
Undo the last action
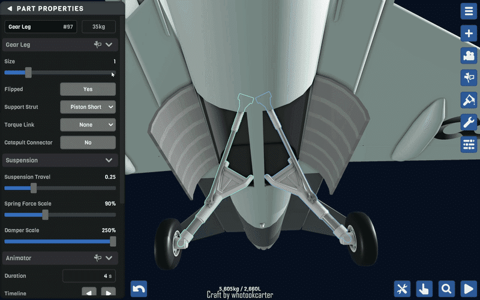coord(139,289)
